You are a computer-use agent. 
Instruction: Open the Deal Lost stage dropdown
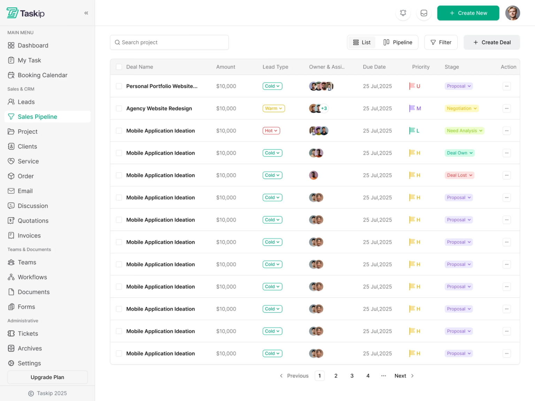tap(459, 175)
